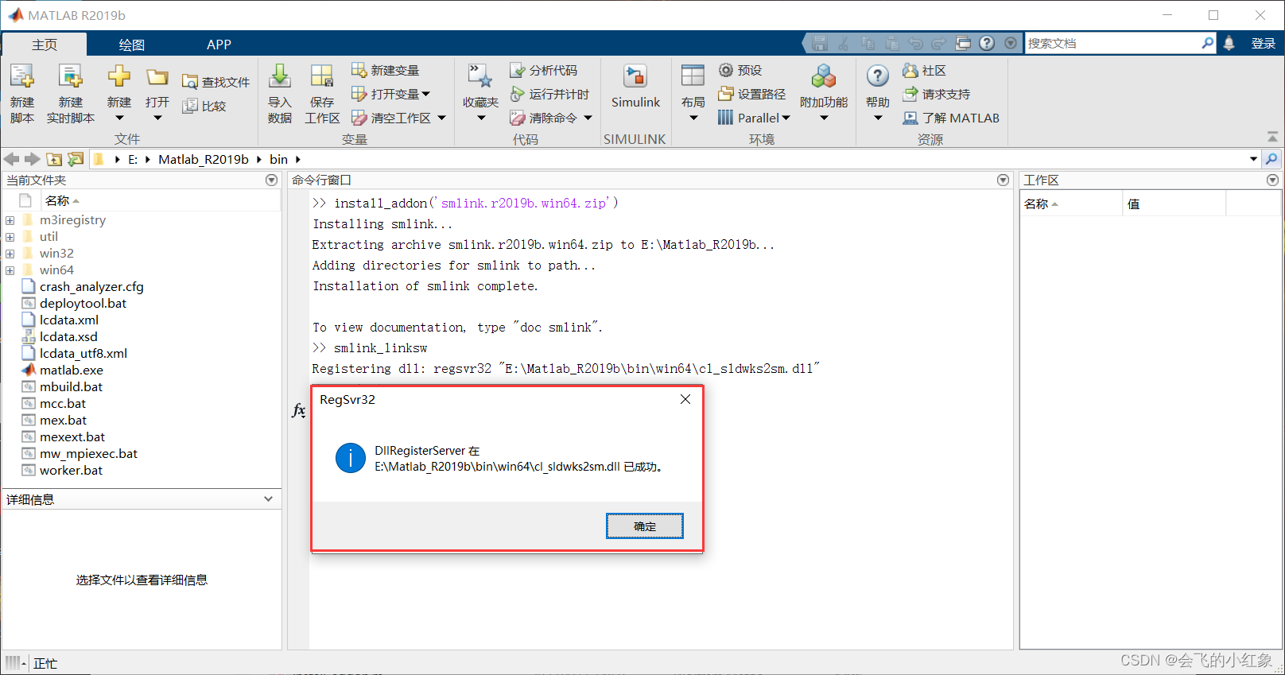The height and width of the screenshot is (675, 1285).
Task: Select mbuild.bat file
Action: pyautogui.click(x=72, y=386)
